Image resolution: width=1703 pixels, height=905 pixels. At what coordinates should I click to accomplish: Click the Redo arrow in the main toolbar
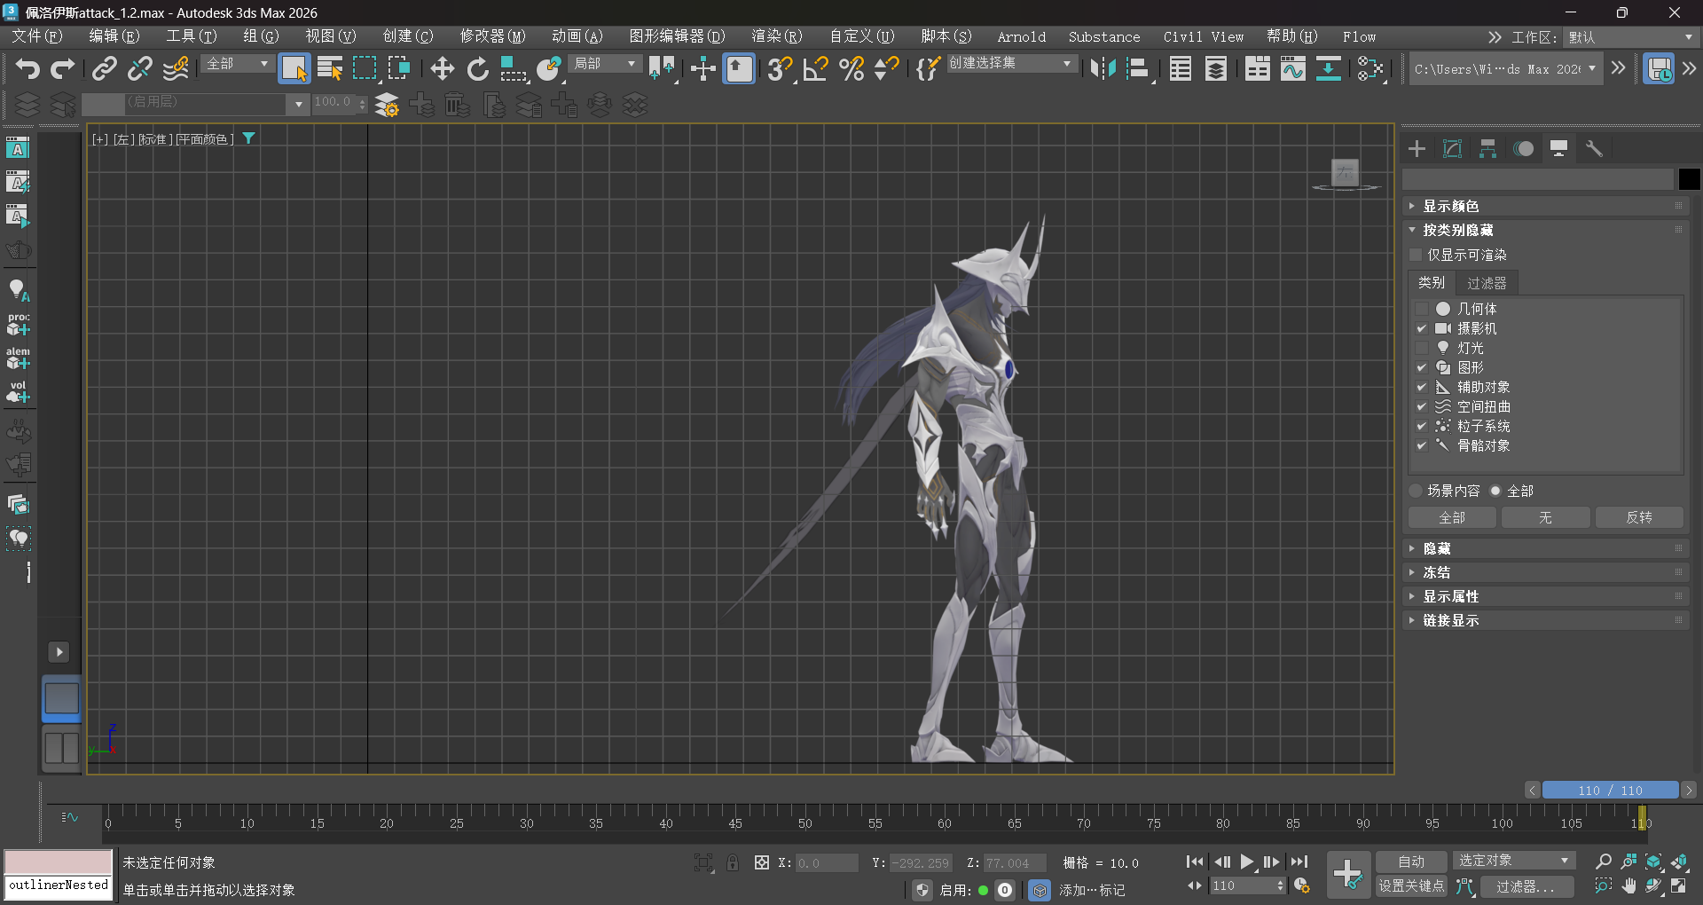[x=63, y=68]
